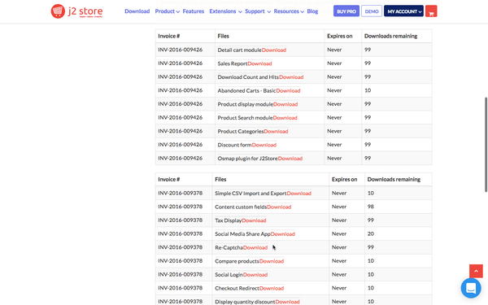Open the Blog link

click(x=312, y=11)
